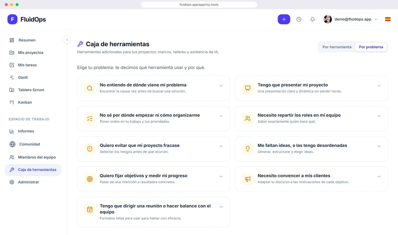Select Caja de herramientas in sidebar
The width and height of the screenshot is (398, 235).
33,170
